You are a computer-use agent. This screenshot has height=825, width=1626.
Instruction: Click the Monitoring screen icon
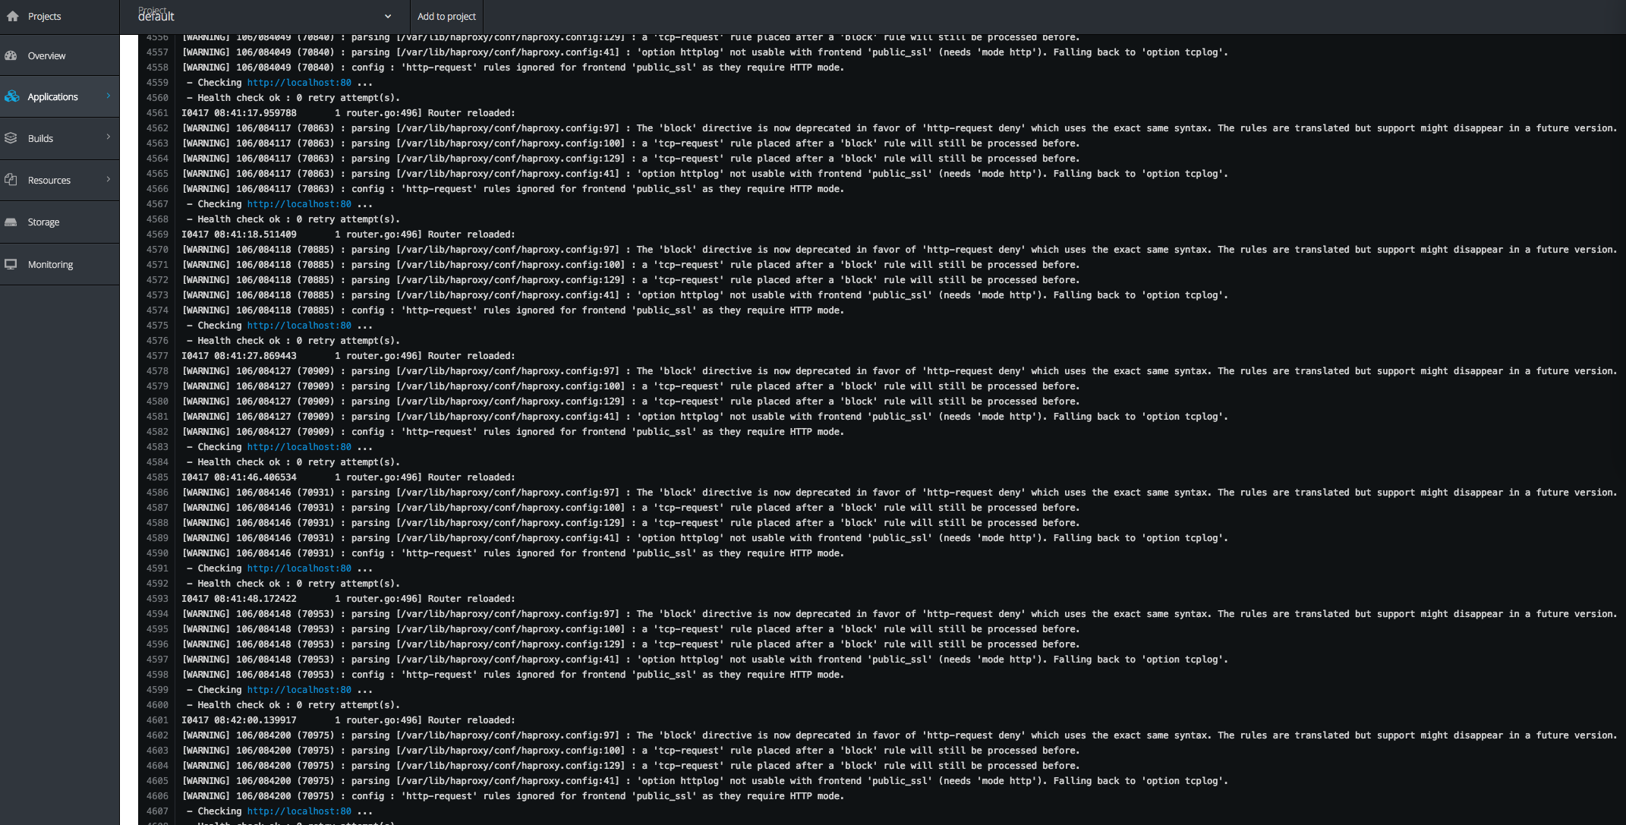[11, 264]
